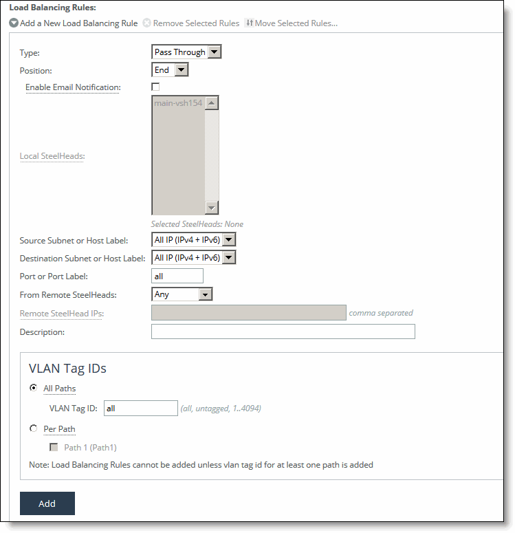Click the Port or Port Label field
Image resolution: width=515 pixels, height=533 pixels.
tap(177, 276)
